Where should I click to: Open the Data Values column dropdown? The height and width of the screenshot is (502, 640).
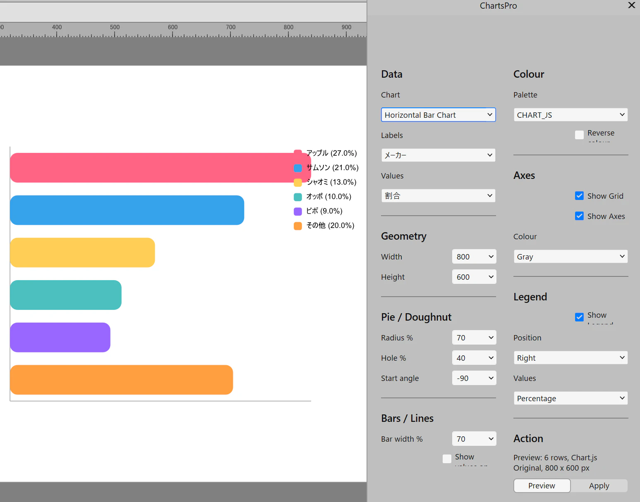tap(438, 196)
